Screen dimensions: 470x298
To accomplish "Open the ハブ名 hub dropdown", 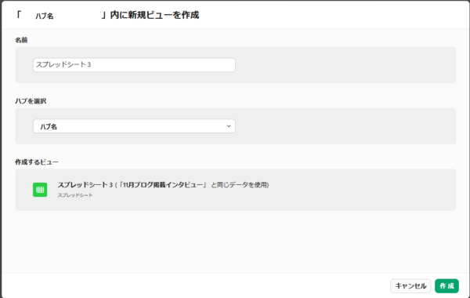I will click(x=134, y=126).
